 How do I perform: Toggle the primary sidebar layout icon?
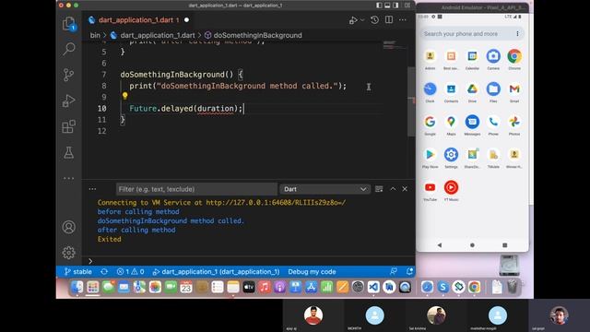pyautogui.click(x=379, y=6)
